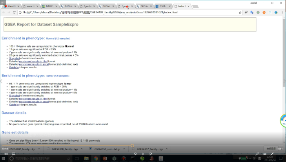The width and height of the screenshot is (286, 162).
Task: Open Normal enrichment results in html
Action: 33,61
